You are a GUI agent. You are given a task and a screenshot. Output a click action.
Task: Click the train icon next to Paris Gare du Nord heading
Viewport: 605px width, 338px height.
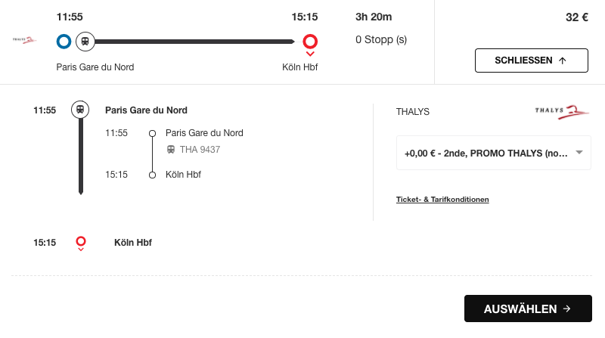coord(80,110)
